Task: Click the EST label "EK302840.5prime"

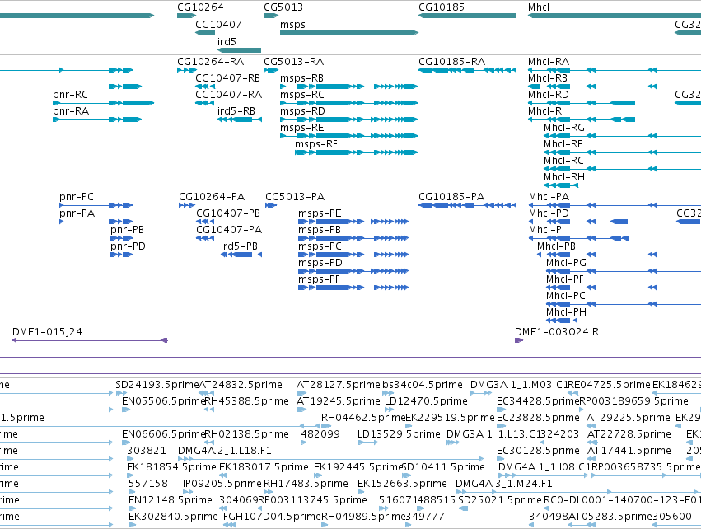Action: [x=173, y=517]
